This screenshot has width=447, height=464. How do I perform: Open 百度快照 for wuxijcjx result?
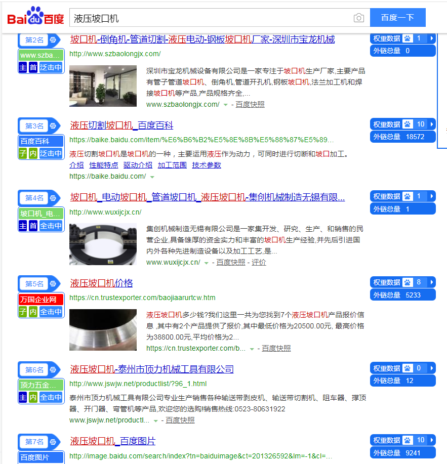(231, 263)
